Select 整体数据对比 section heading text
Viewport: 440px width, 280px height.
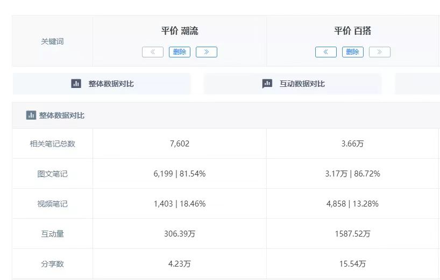point(62,115)
